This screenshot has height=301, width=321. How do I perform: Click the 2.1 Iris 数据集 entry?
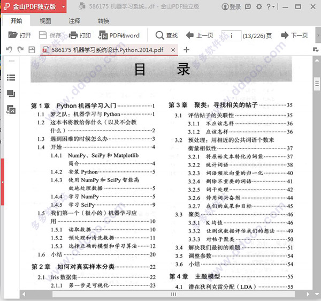(x=97, y=277)
